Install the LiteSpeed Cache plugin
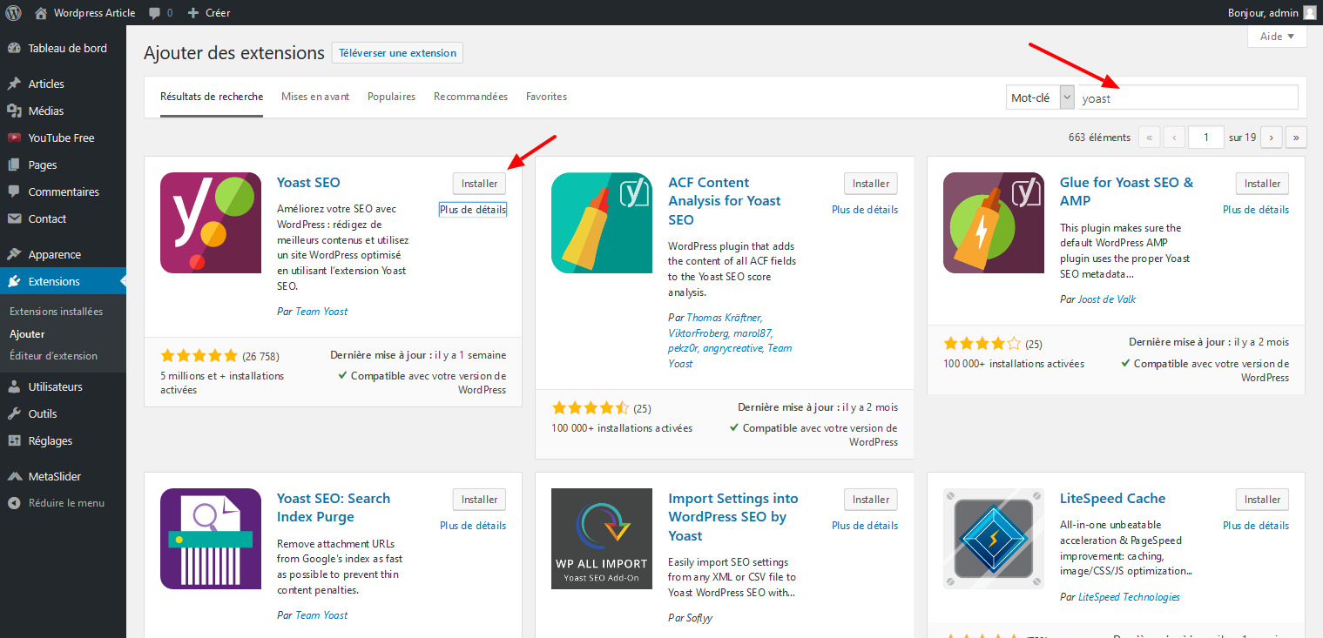Image resolution: width=1323 pixels, height=638 pixels. point(1262,500)
